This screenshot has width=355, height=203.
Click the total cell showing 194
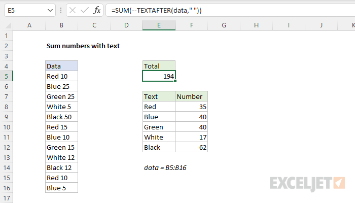159,76
